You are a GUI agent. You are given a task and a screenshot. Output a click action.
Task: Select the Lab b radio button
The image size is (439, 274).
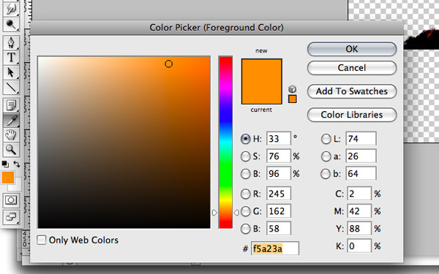tap(326, 174)
